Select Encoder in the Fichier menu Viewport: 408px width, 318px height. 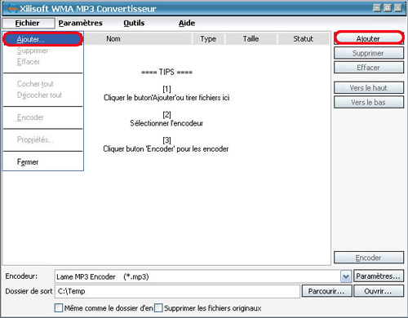click(x=42, y=117)
